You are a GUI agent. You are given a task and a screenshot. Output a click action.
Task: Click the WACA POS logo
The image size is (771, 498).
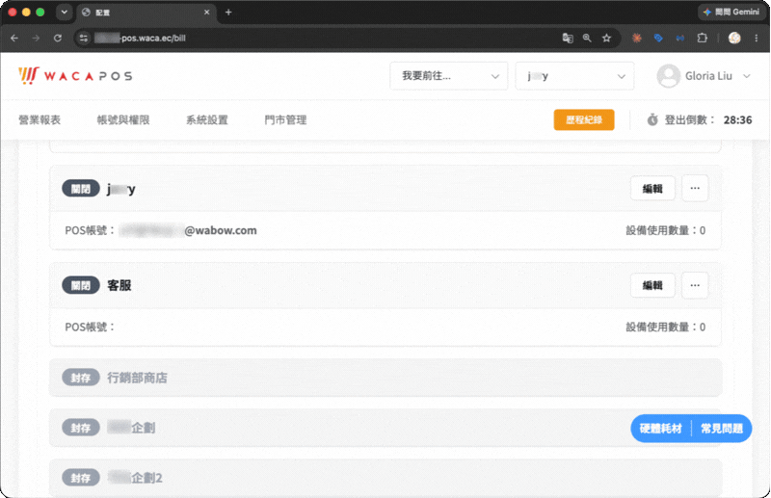75,76
